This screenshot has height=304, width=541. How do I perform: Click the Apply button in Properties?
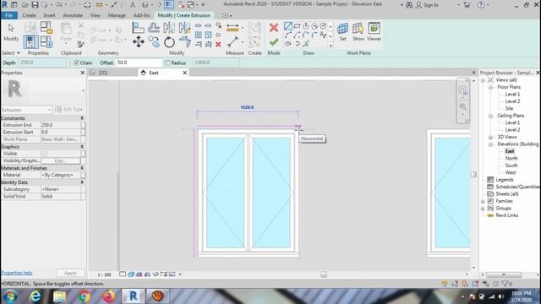pyautogui.click(x=70, y=273)
